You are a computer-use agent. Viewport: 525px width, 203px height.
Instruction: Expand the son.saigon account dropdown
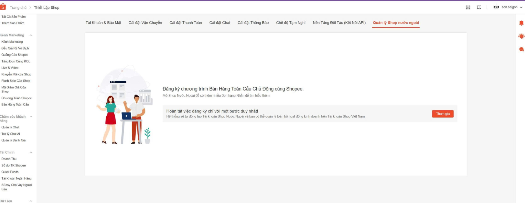coord(521,8)
